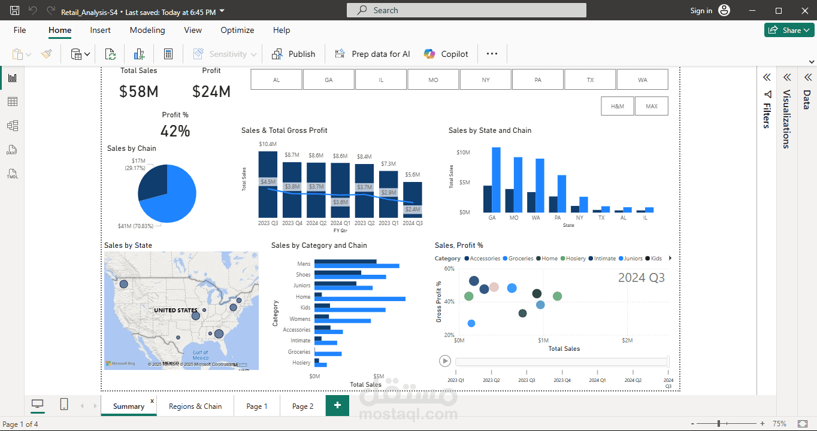Open the Model view in left sidebar
The height and width of the screenshot is (431, 817).
click(x=12, y=126)
